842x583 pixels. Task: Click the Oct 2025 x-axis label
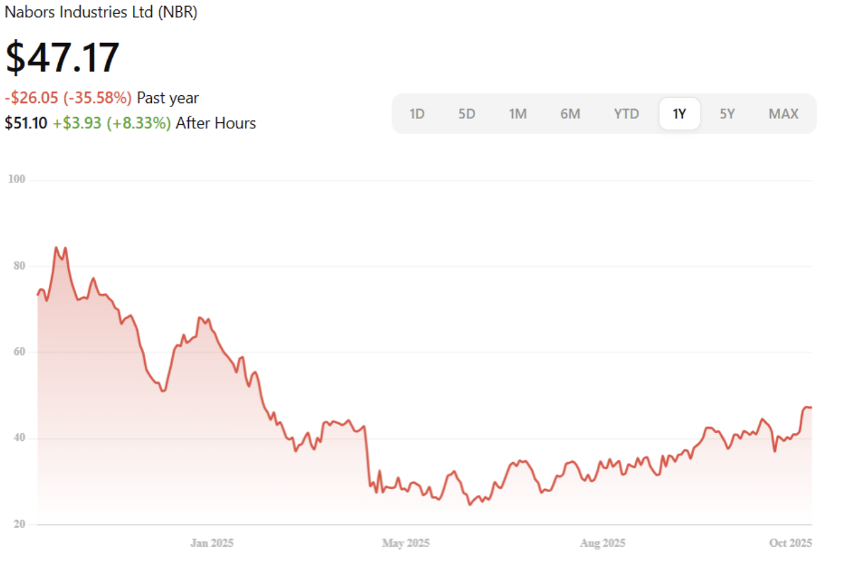click(x=790, y=543)
